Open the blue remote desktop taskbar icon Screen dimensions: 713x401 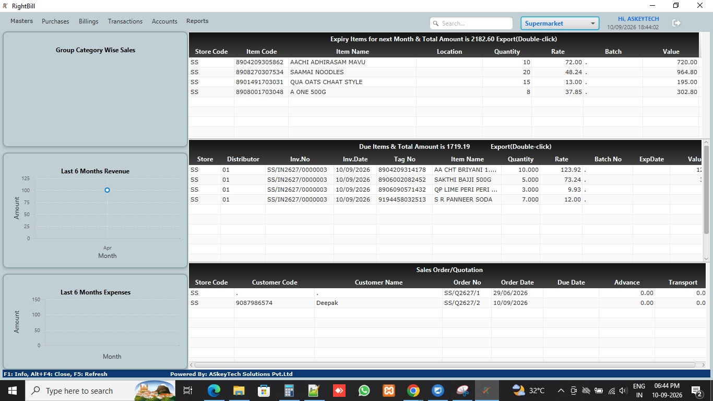click(438, 391)
